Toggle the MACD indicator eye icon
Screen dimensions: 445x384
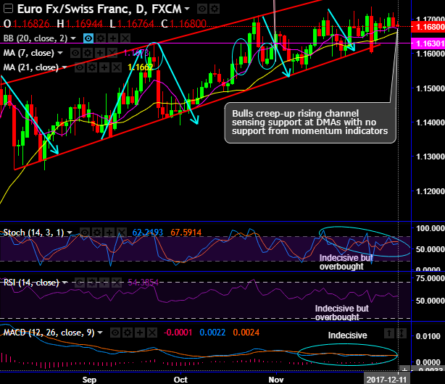(x=115, y=333)
